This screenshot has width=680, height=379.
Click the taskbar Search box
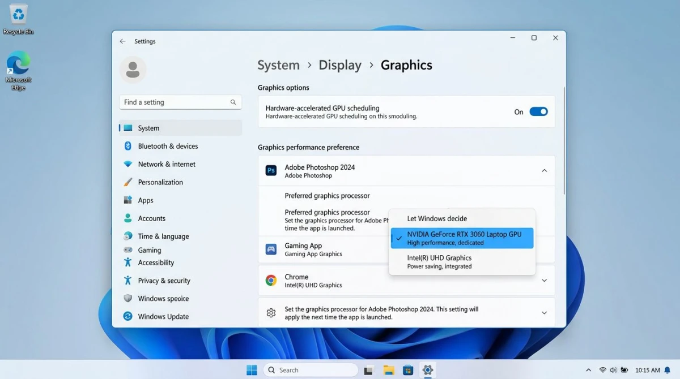click(x=311, y=370)
